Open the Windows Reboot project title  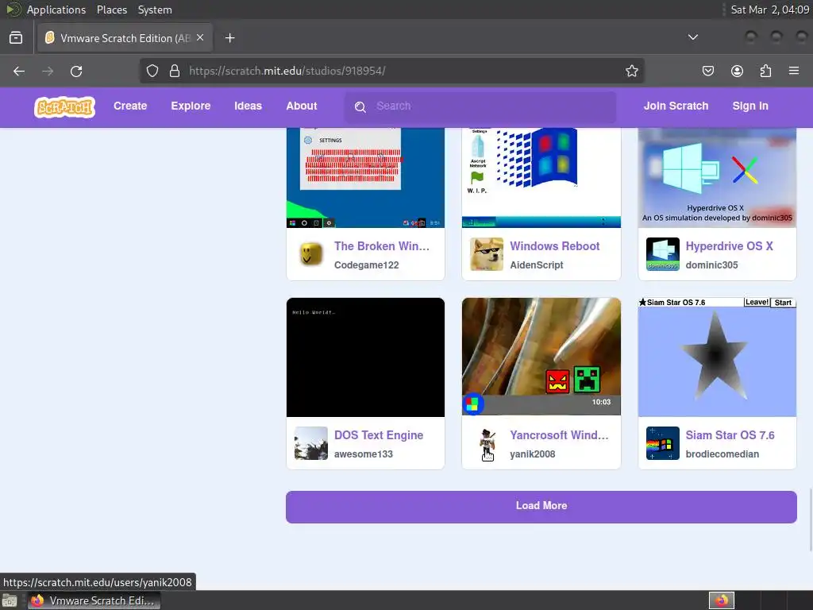554,246
